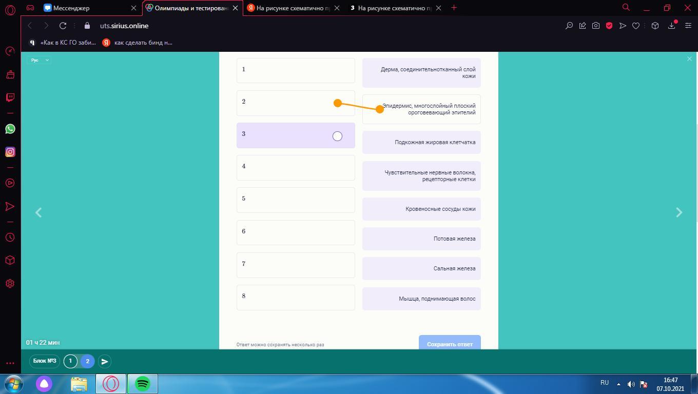Click the Блок №3 button
The image size is (698, 394).
[x=45, y=361]
